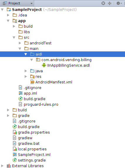The image size is (125, 168).
Task: Select the androidTest folder label
Action: click(40, 43)
